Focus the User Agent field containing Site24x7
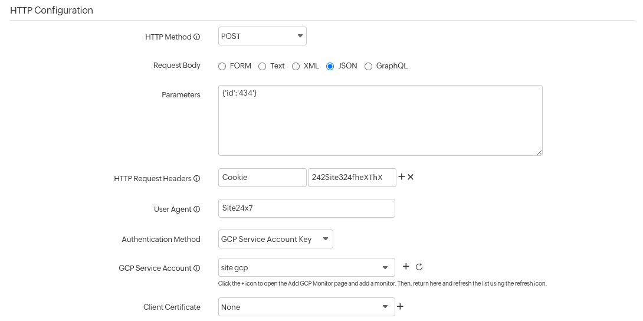 pyautogui.click(x=306, y=208)
